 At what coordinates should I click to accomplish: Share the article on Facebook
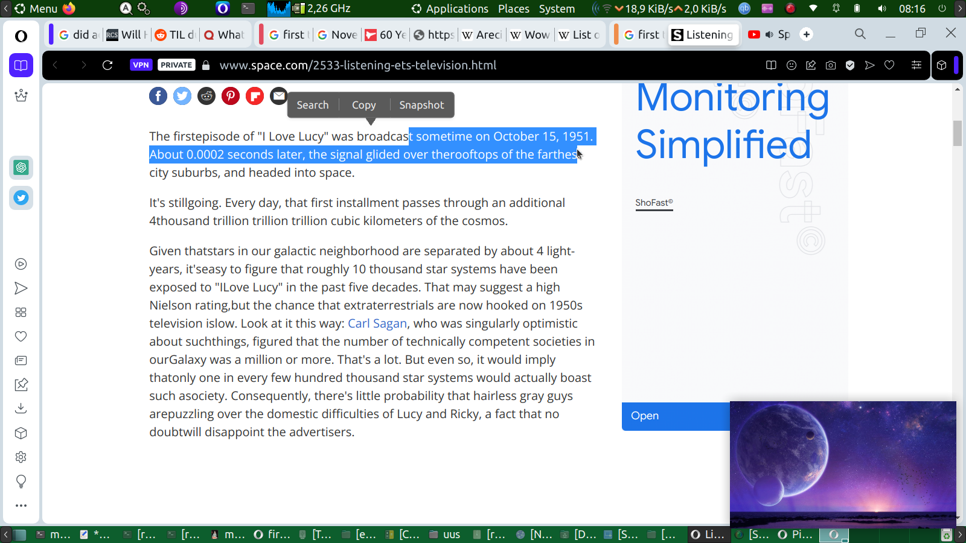[x=158, y=96]
